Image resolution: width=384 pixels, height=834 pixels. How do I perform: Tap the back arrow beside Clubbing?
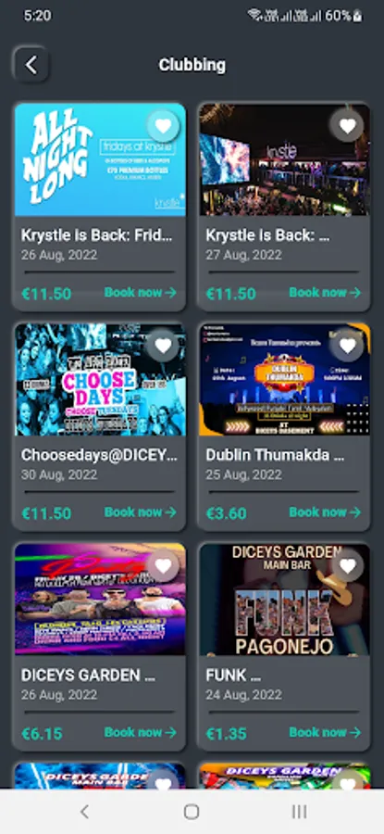(31, 65)
